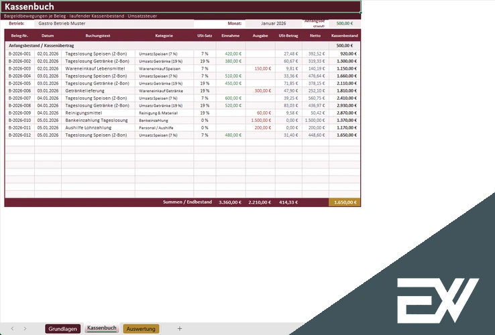The width and height of the screenshot is (495, 335).
Task: Add a new sheet with plus icon
Action: pos(180,328)
